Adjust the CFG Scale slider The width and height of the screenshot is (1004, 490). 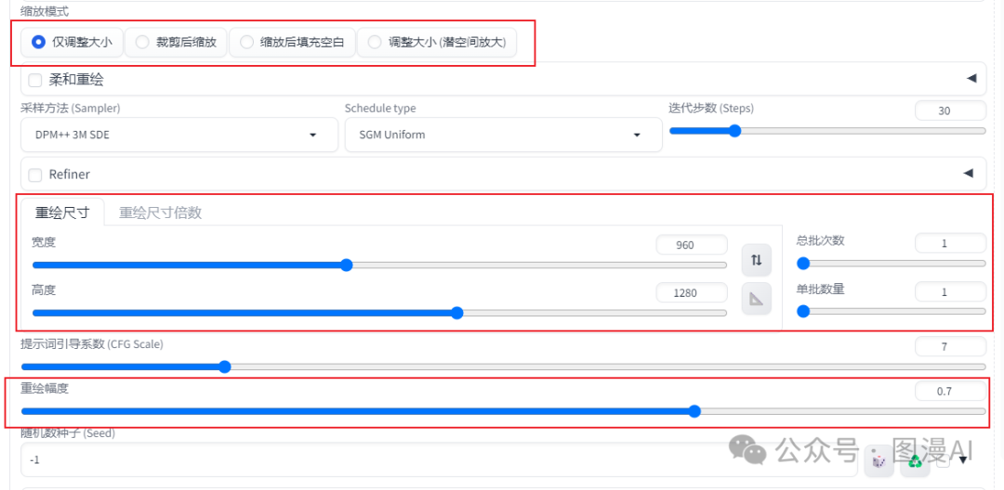(503, 367)
